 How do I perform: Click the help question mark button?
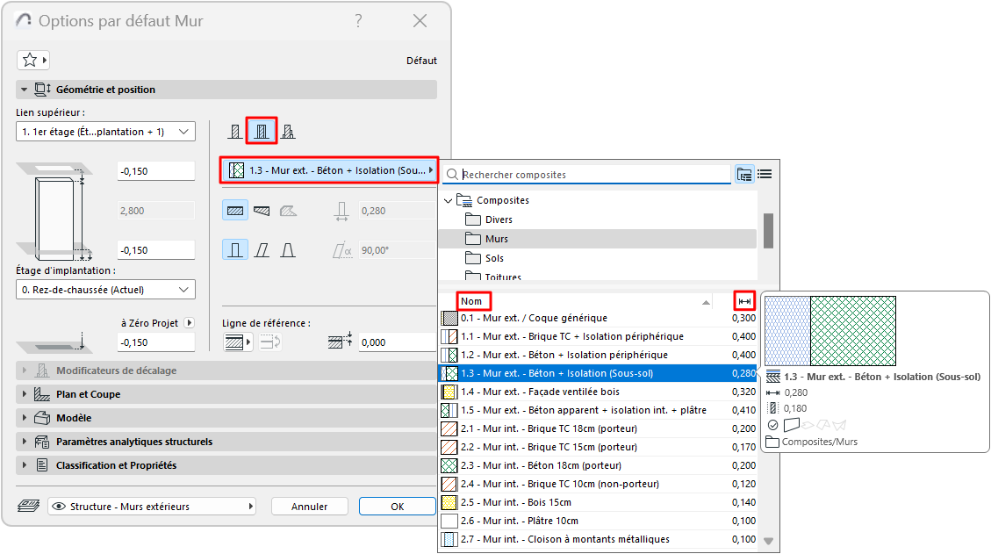358,21
